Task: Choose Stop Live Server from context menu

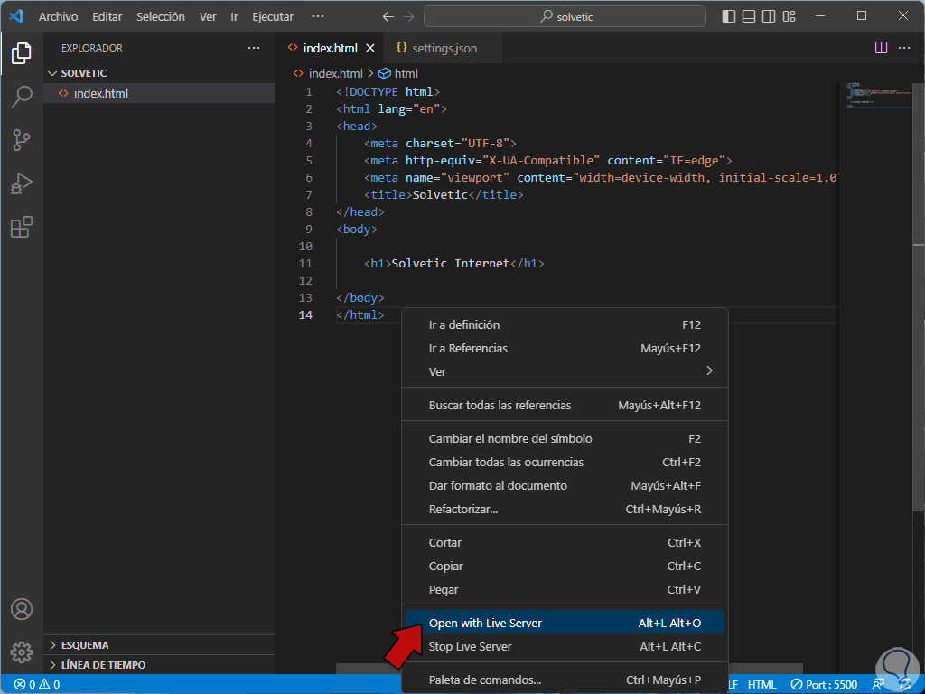Action: point(470,646)
